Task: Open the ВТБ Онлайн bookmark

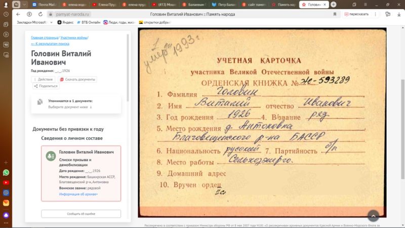Action: pyautogui.click(x=88, y=22)
